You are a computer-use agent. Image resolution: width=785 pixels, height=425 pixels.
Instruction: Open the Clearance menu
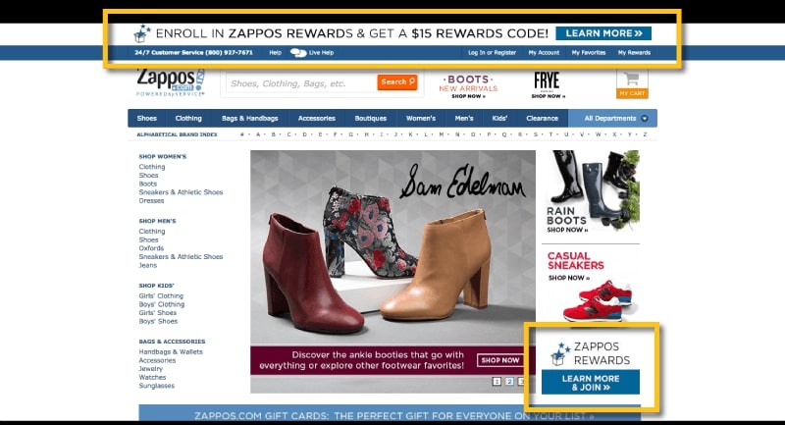point(543,118)
